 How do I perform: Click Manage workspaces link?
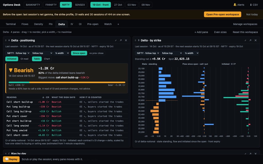(245, 24)
